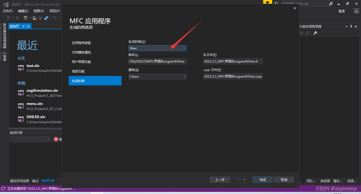Screen dimensions: 361x194
Task: Click the menu.sln file icon
Action: [21, 106]
